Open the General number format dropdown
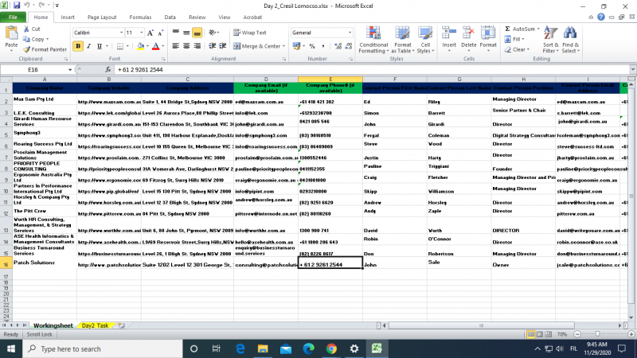This screenshot has width=637, height=358. (350, 33)
